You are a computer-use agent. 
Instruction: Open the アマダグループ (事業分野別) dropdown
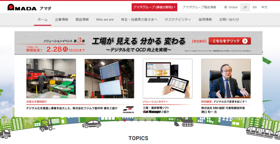pos(154,7)
